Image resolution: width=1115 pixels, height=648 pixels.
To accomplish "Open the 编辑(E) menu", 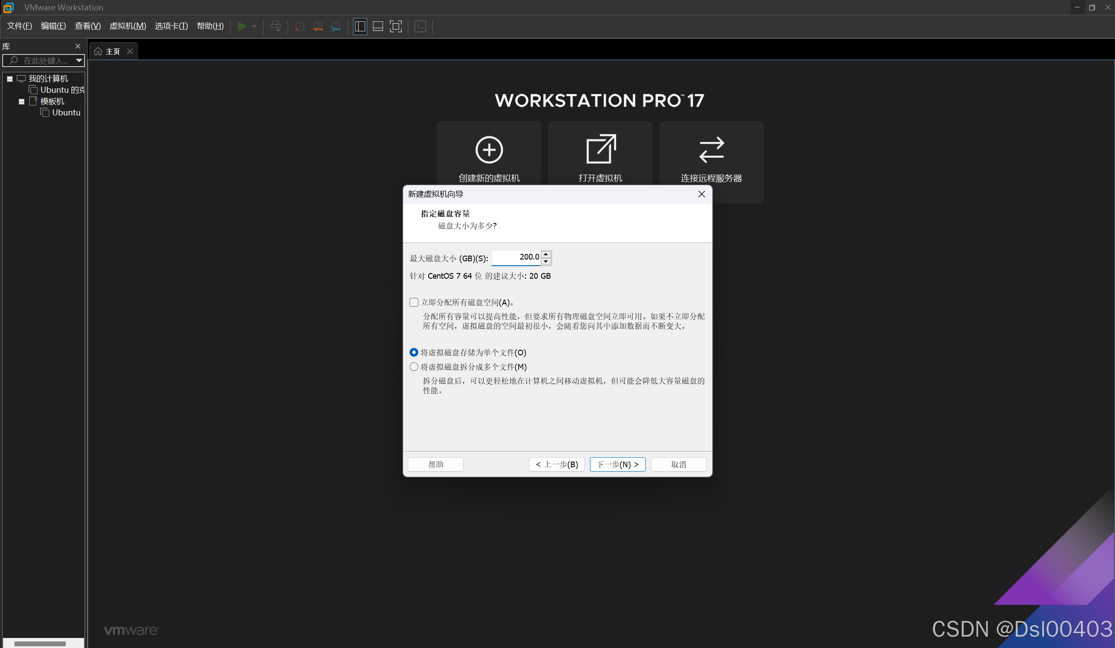I will point(53,26).
